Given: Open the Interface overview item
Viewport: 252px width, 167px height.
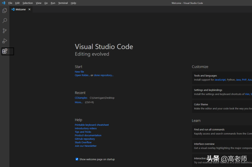Looking at the screenshot, I should (x=222, y=146).
